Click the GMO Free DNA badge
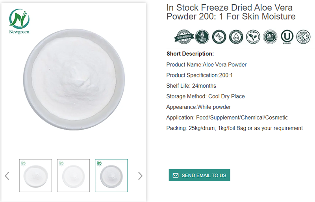 [x=219, y=37]
